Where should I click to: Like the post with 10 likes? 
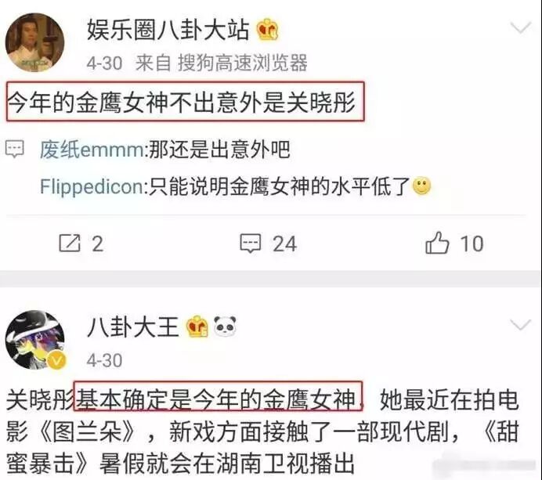pos(437,243)
